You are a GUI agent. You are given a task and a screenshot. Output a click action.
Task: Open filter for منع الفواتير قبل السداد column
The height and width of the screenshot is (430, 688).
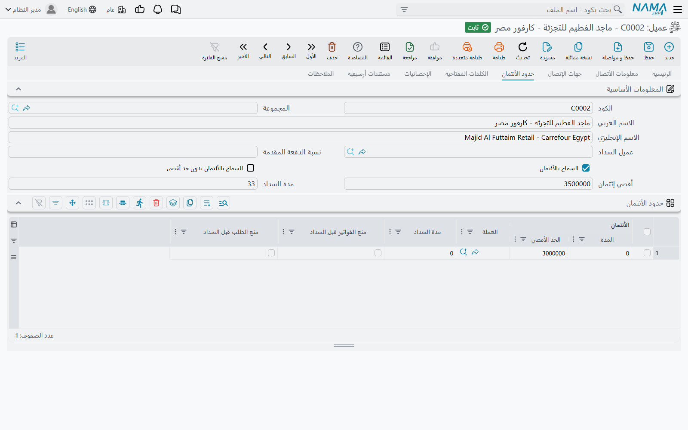click(x=292, y=232)
